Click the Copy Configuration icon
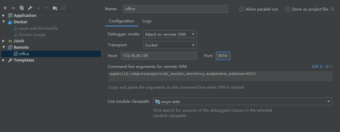Image resolution: width=340 pixels, height=132 pixels. [x=22, y=8]
